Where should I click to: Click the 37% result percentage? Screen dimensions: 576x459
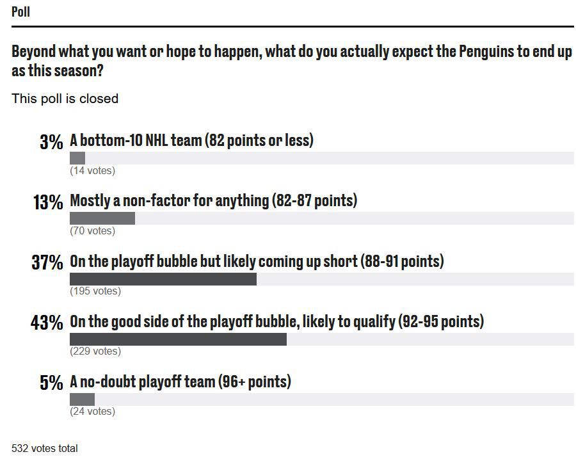pos(47,262)
